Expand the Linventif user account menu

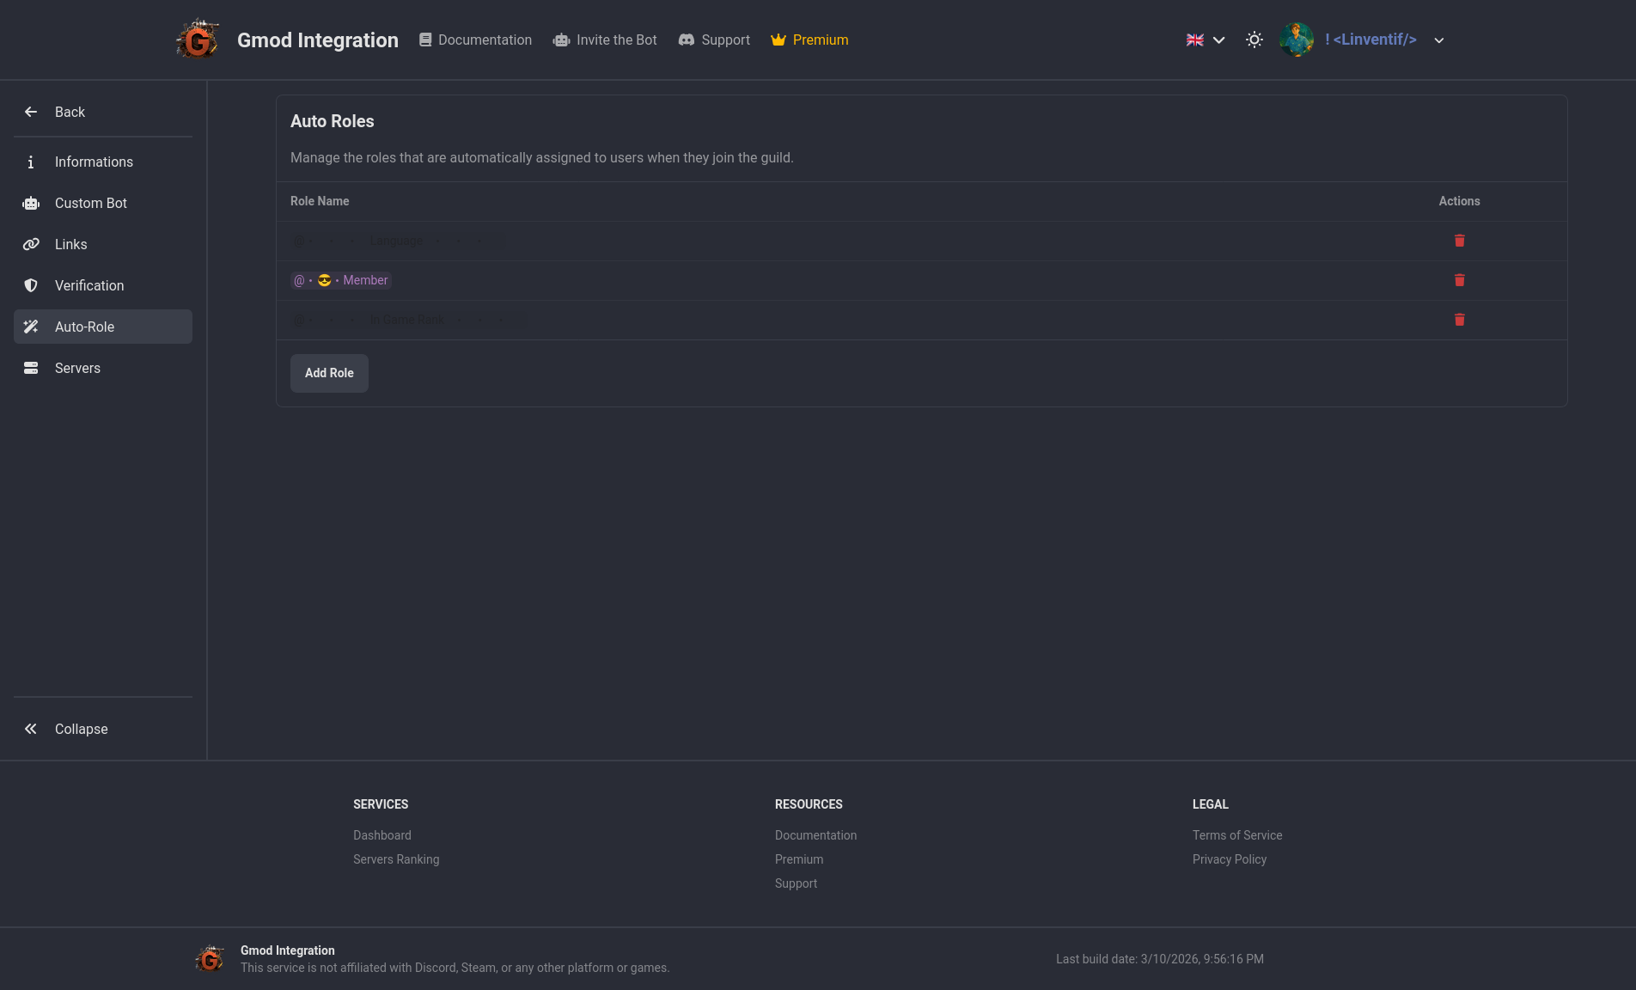tap(1438, 40)
